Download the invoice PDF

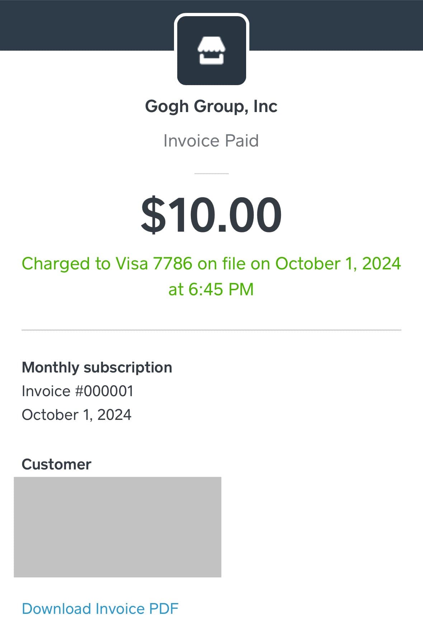100,609
